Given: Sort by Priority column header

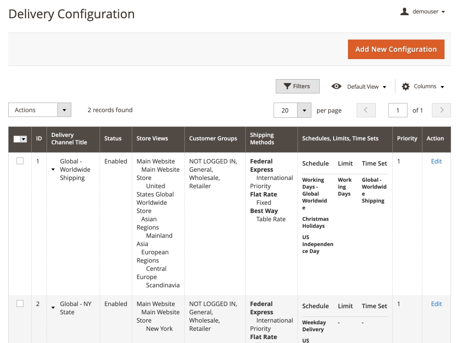Looking at the screenshot, I should point(407,139).
